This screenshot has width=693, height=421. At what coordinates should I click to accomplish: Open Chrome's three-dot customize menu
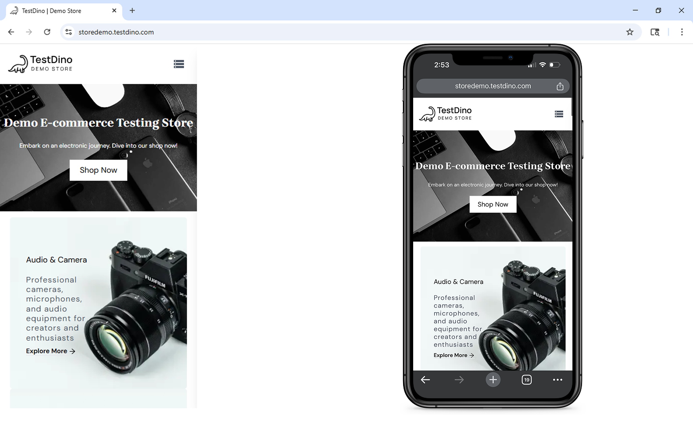(682, 32)
